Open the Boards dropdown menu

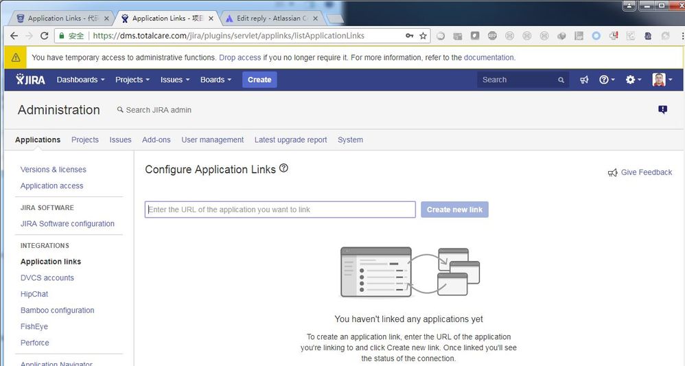click(x=216, y=80)
